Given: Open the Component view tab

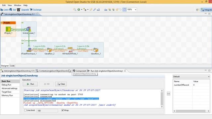Looking at the screenshot, I should click(x=79, y=71).
